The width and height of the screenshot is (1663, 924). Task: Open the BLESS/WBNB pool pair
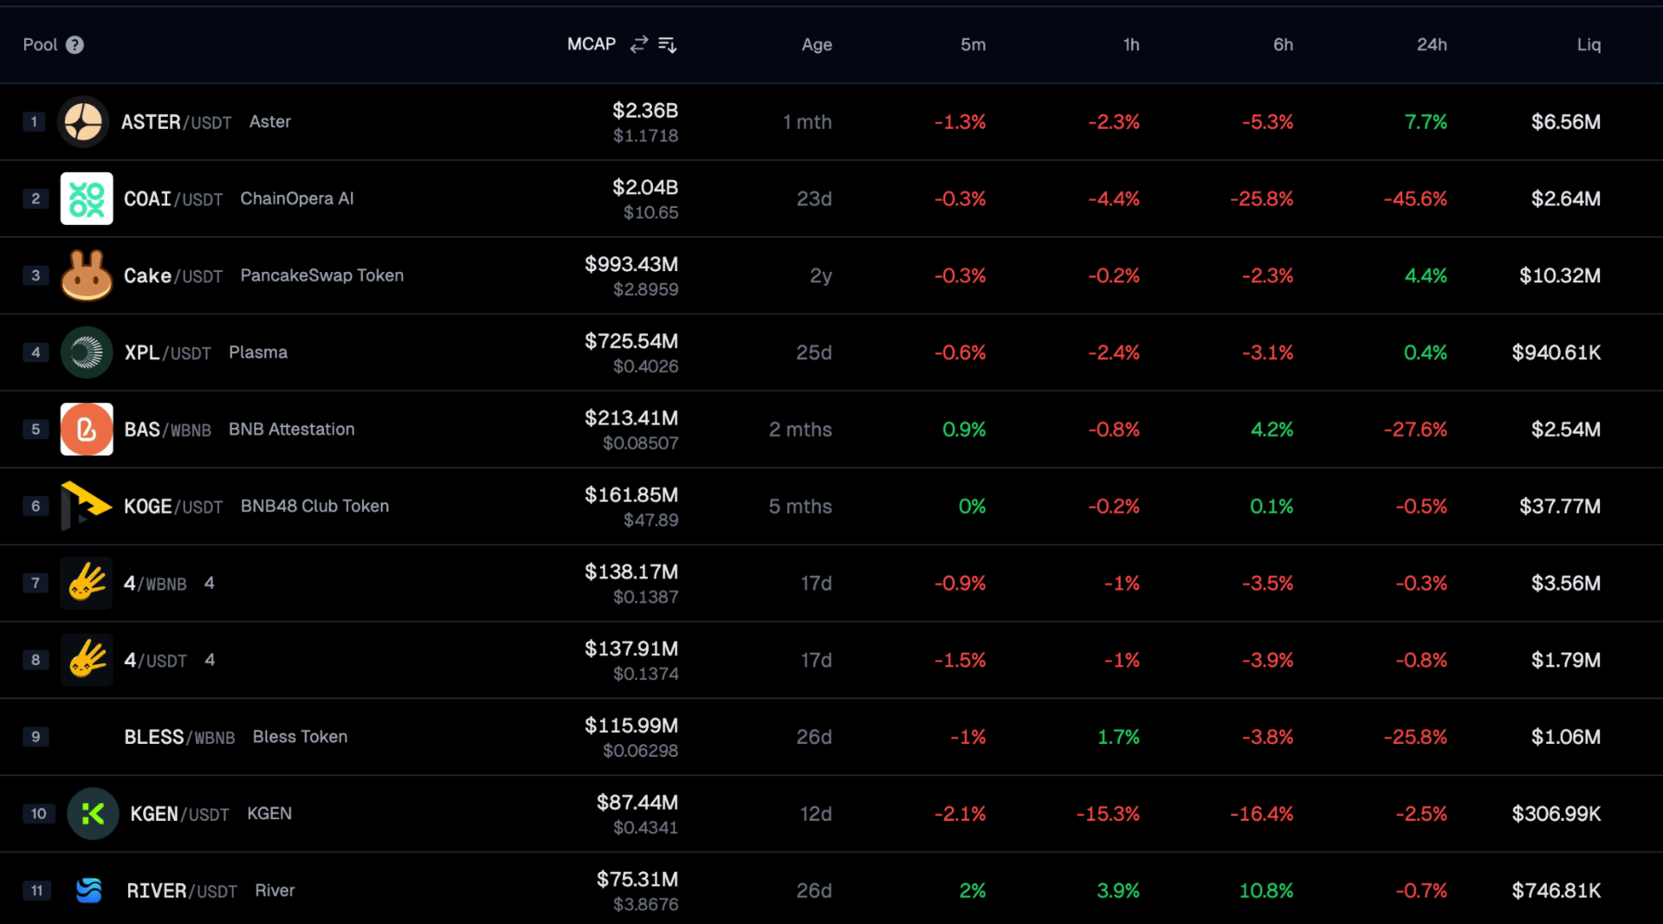tap(180, 737)
